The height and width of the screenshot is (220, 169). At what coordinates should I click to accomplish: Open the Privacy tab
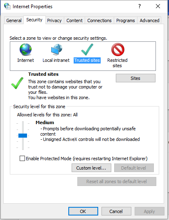(54, 20)
